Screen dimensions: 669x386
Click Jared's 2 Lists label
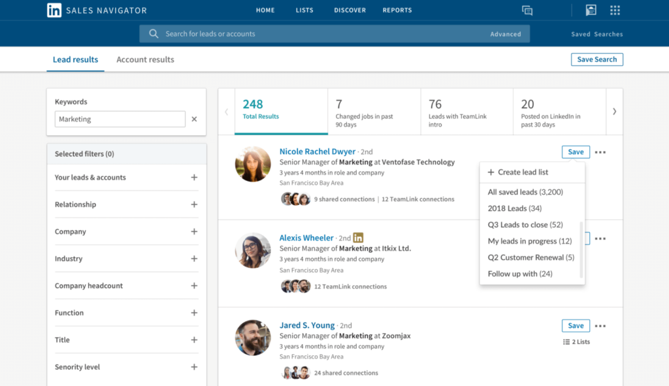pos(581,342)
